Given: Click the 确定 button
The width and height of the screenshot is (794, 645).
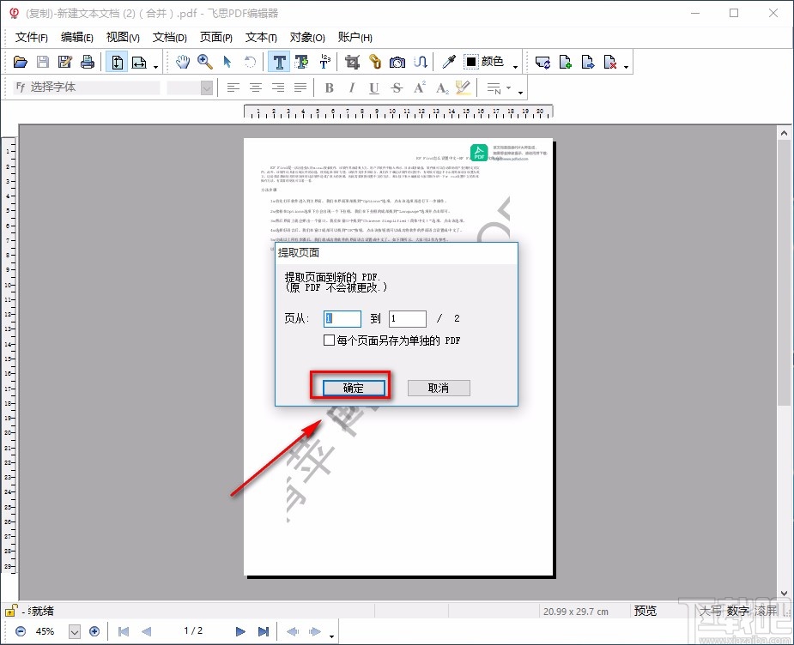Looking at the screenshot, I should coord(354,388).
